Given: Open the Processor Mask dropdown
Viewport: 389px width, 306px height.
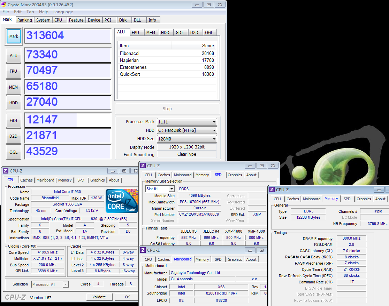Looking at the screenshot, I should 187,122.
